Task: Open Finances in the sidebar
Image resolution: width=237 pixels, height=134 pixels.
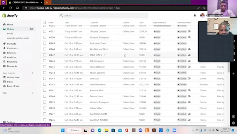Action: tap(11, 53)
